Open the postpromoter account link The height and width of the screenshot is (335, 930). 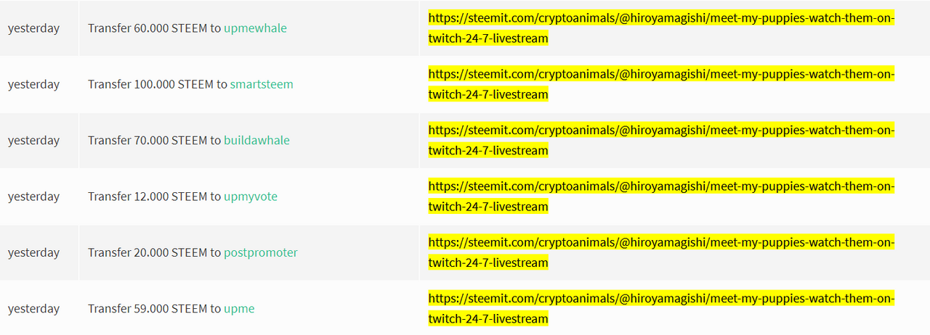pyautogui.click(x=261, y=252)
